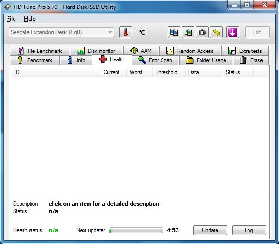279x244 pixels.
Task: Open the File menu
Action: click(x=11, y=19)
